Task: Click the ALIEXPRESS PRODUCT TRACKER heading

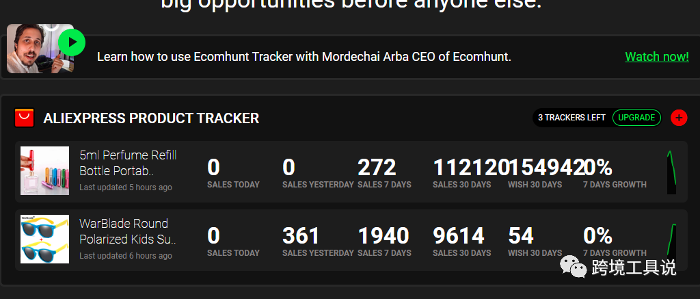Action: pyautogui.click(x=151, y=118)
